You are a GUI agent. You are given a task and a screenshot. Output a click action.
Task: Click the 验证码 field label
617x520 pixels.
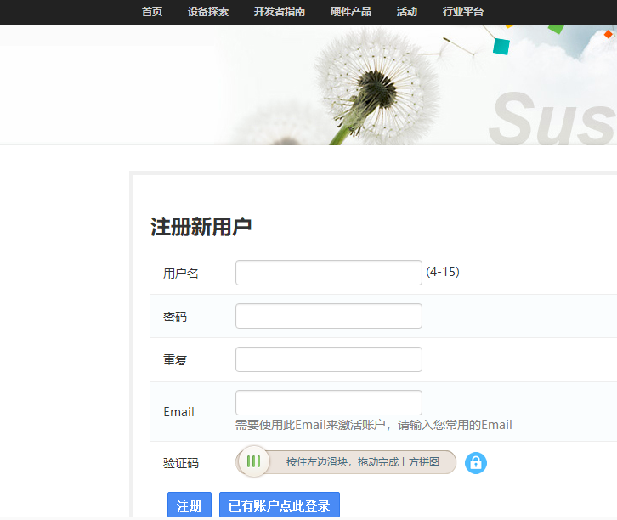[x=181, y=463]
